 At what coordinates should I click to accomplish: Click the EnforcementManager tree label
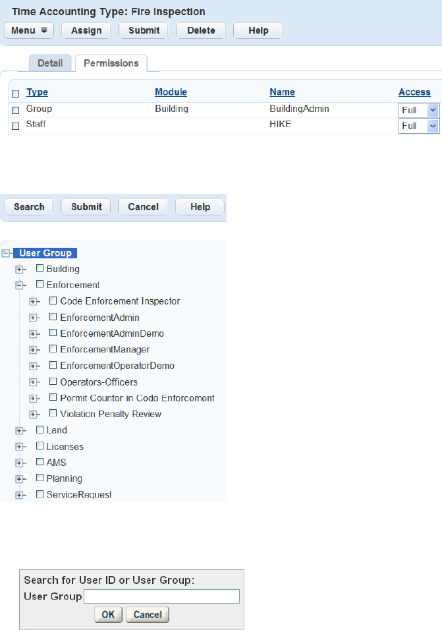pos(105,349)
